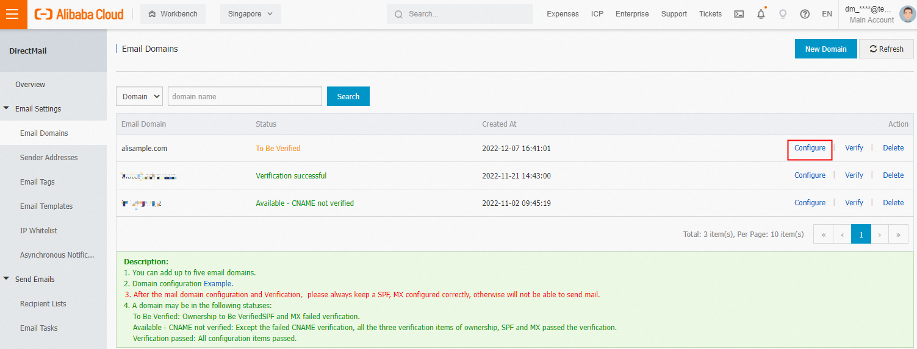Open the Workbench button
The width and height of the screenshot is (917, 349).
(x=173, y=14)
